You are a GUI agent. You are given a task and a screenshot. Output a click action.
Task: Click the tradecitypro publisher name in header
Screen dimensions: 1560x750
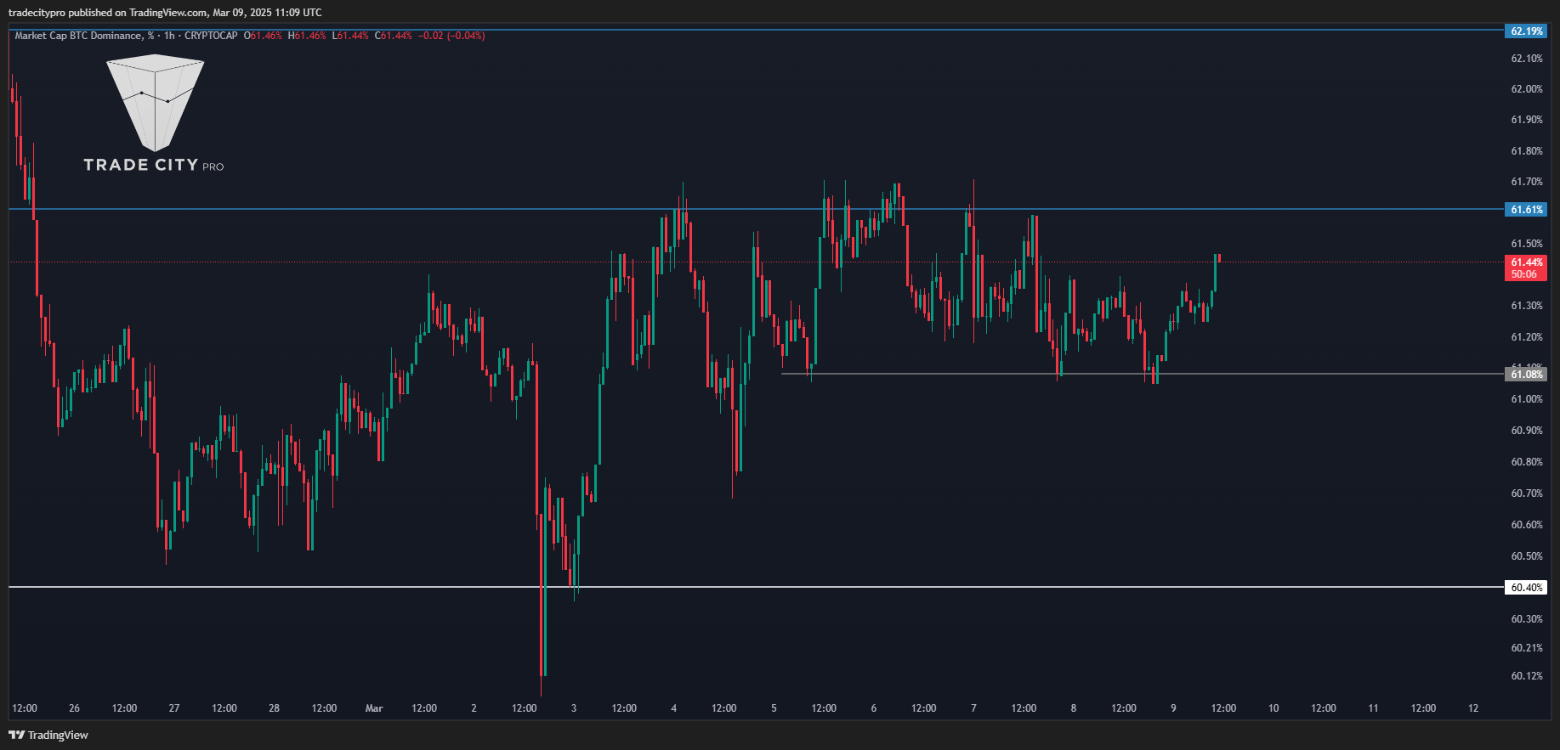(x=37, y=13)
